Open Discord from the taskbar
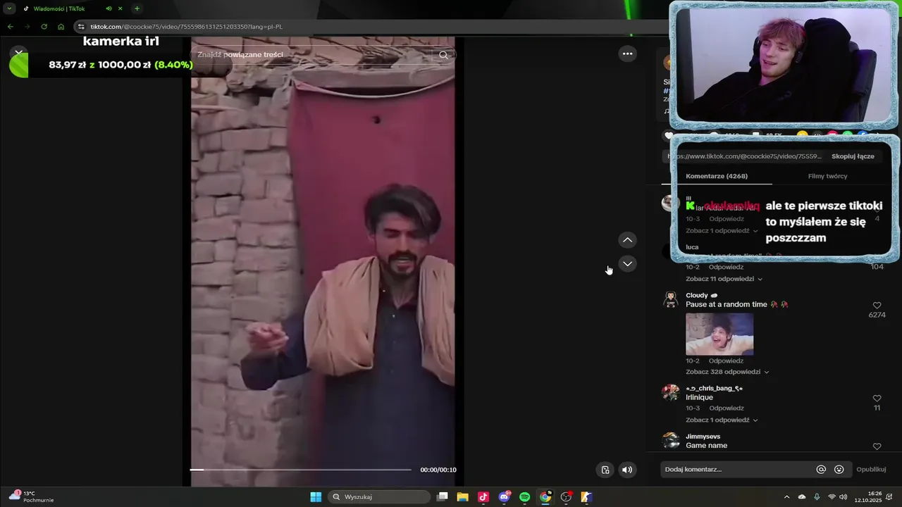The width and height of the screenshot is (902, 507). click(x=504, y=497)
